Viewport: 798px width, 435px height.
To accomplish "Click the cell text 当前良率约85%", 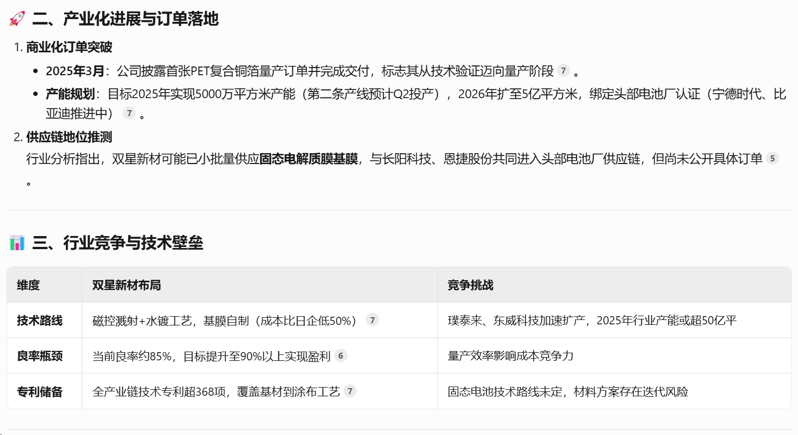I will [x=133, y=356].
